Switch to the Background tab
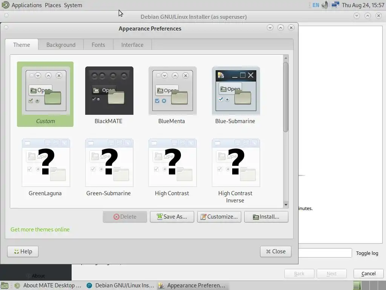This screenshot has width=386, height=290. coord(61,45)
